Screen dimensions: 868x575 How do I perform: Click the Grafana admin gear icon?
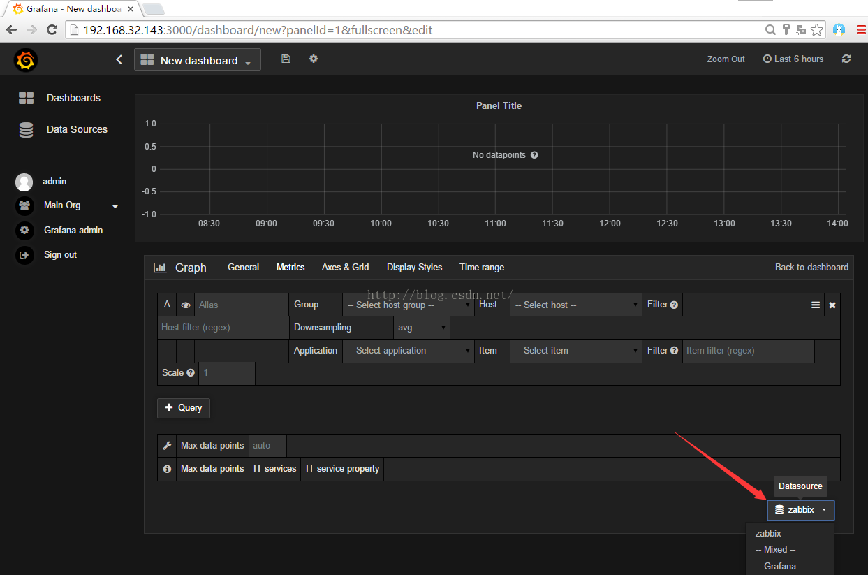(x=24, y=230)
